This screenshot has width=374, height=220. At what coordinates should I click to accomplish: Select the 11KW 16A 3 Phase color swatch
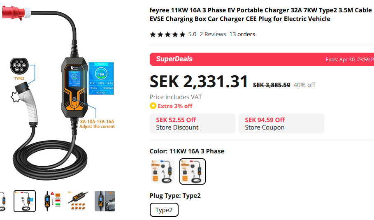tap(193, 171)
